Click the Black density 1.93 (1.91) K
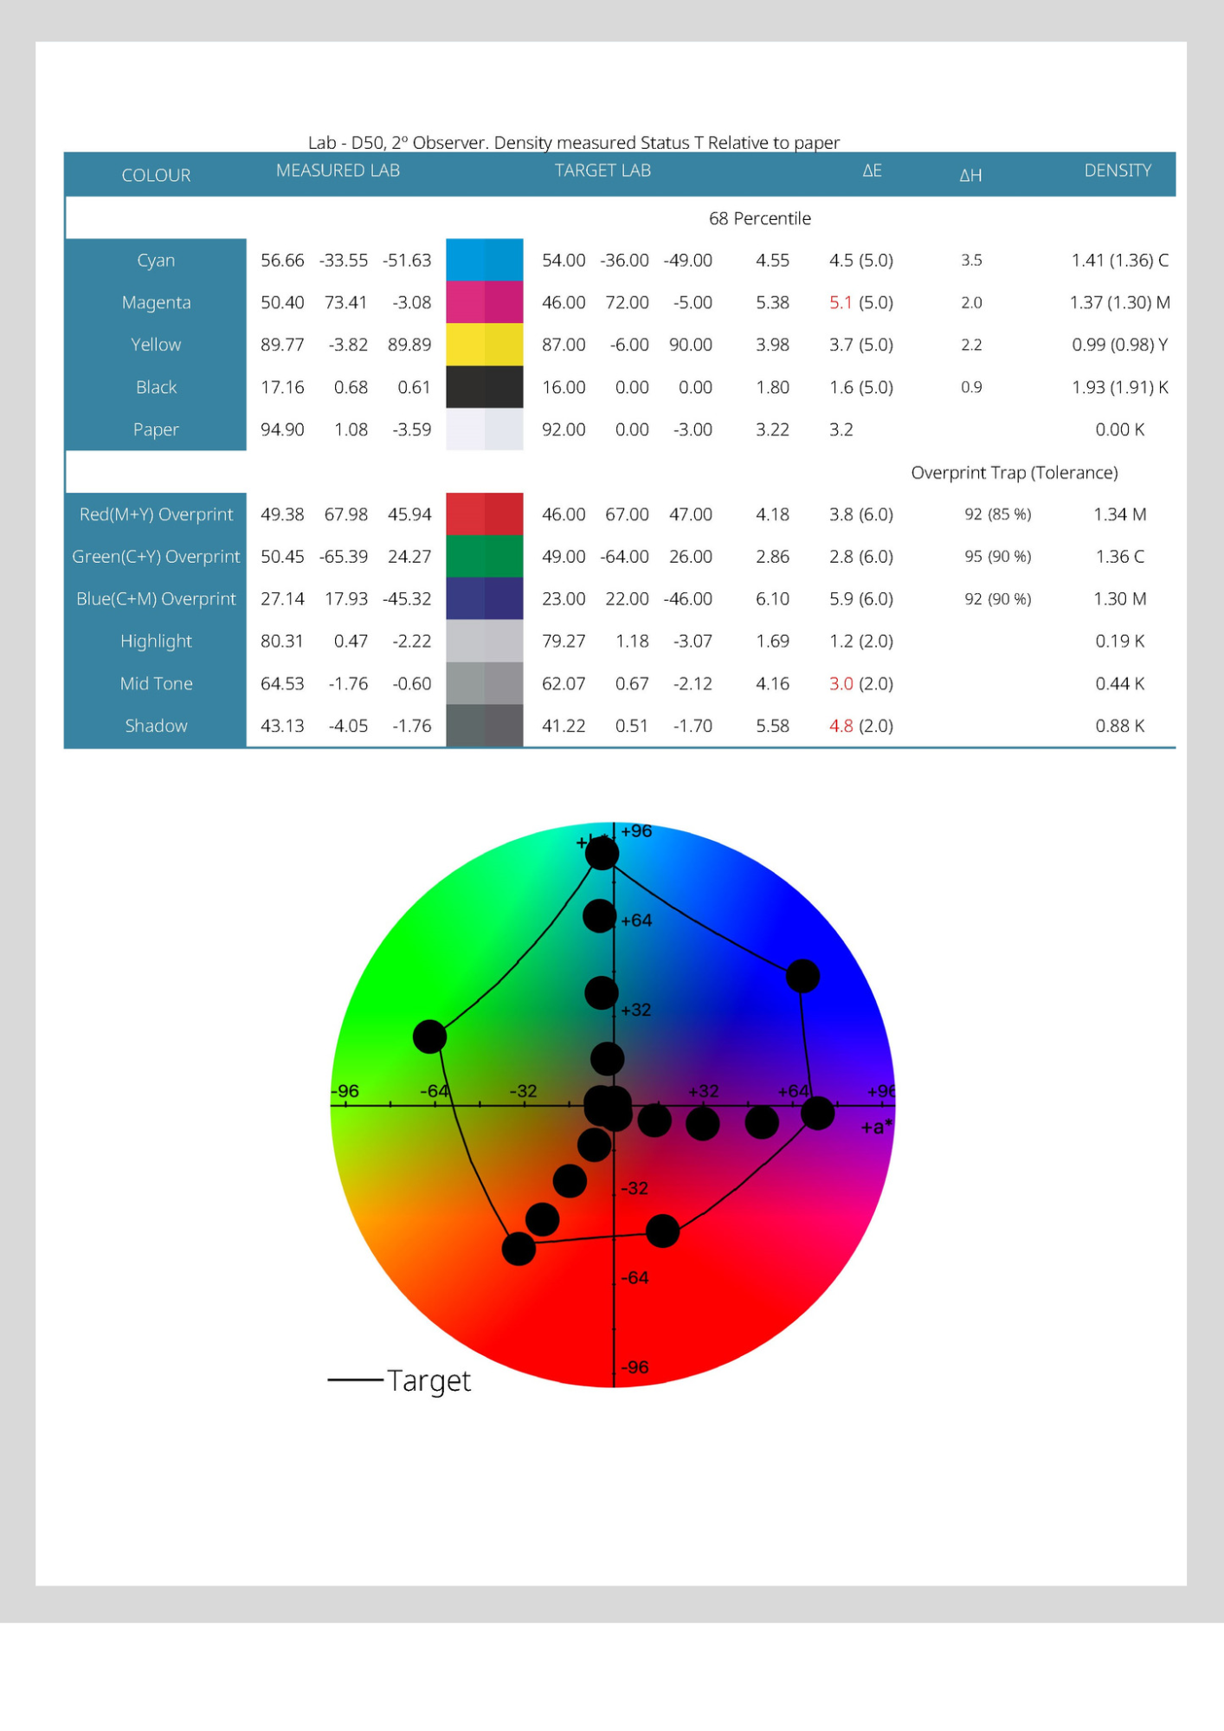This screenshot has width=1224, height=1731. (1120, 387)
